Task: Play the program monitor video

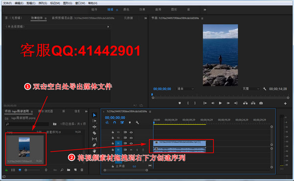Action: (x=220, y=103)
